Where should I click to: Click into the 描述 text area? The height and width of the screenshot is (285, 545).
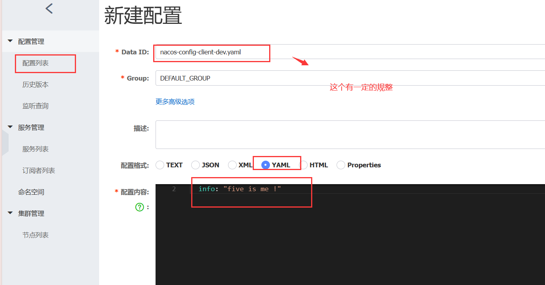(350, 134)
